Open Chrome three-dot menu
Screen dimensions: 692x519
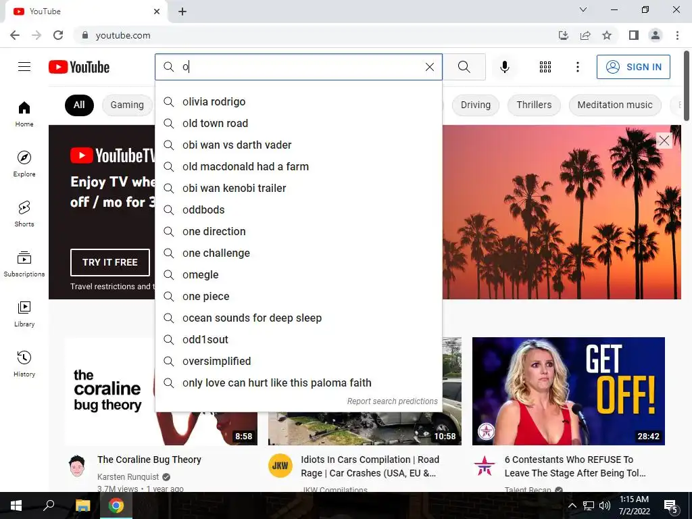click(677, 35)
